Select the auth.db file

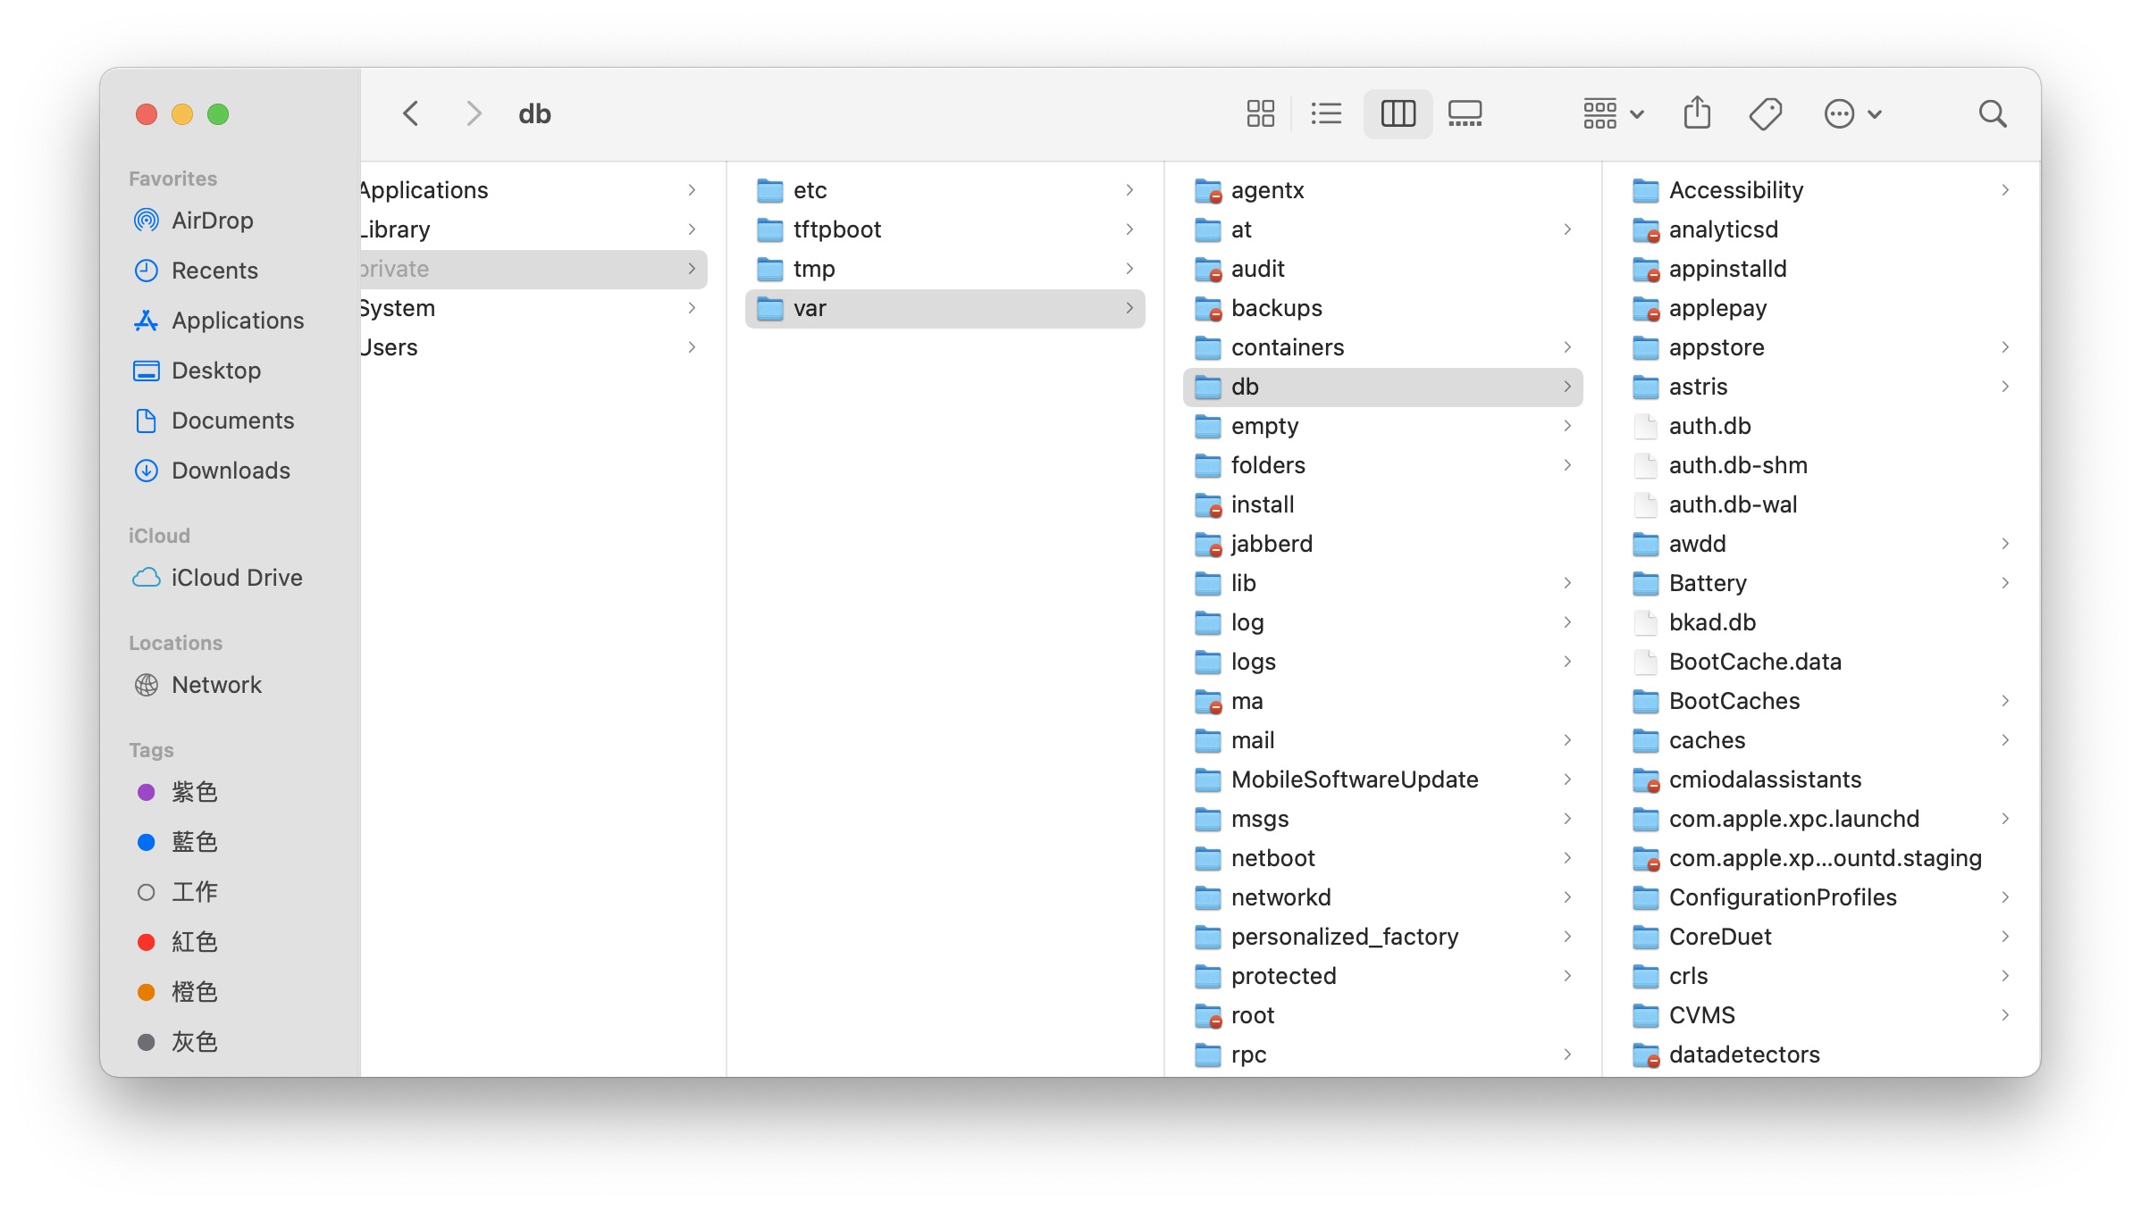pyautogui.click(x=1709, y=426)
